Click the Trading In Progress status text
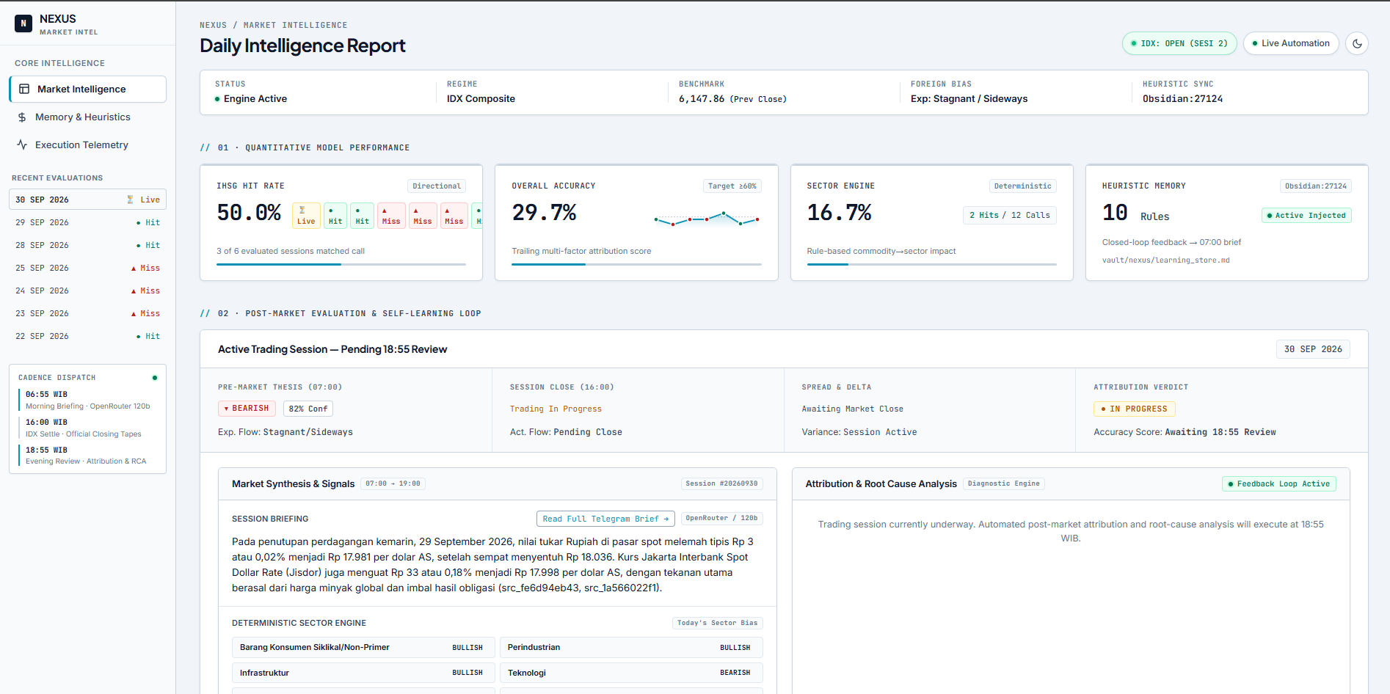Image resolution: width=1390 pixels, height=694 pixels. tap(556, 409)
